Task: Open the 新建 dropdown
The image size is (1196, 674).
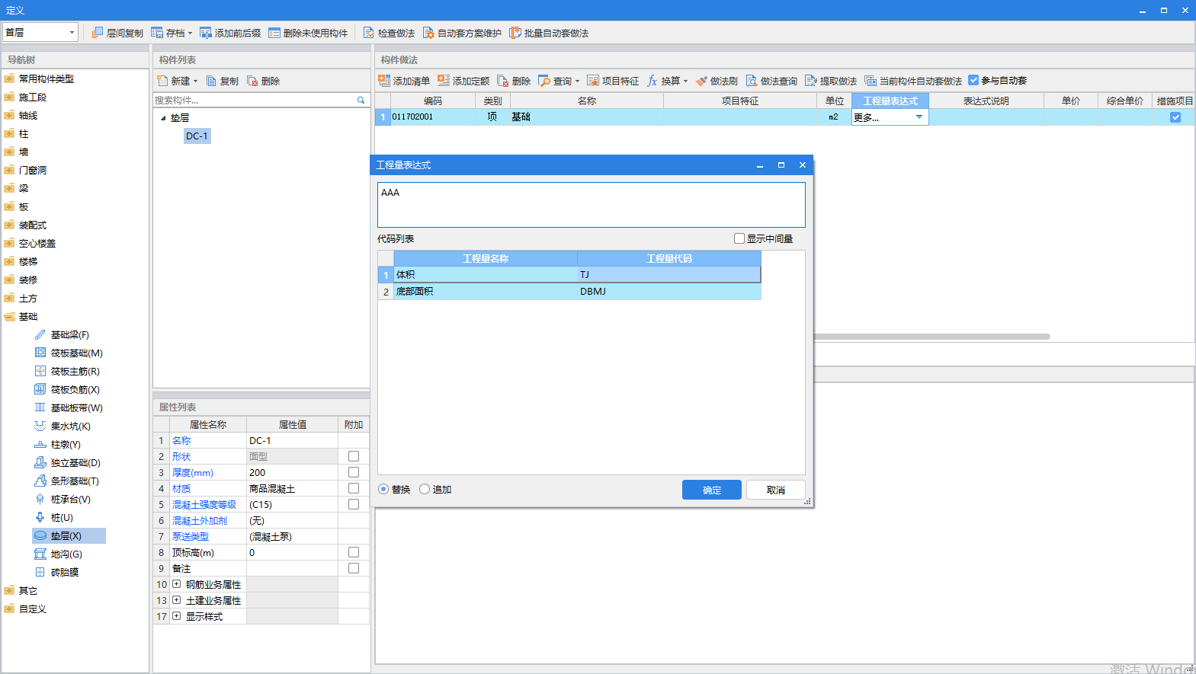Action: [x=195, y=81]
